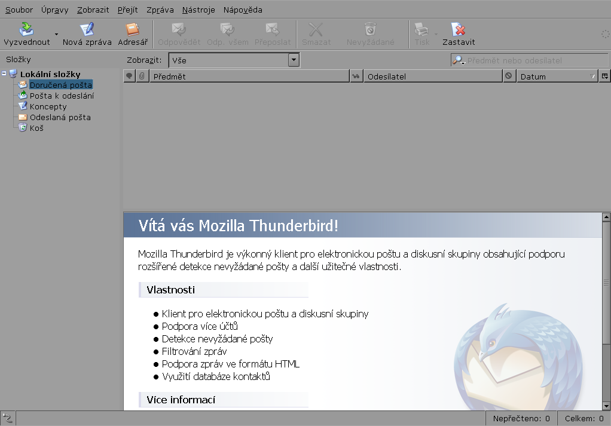
Task: Sort by thread column icon
Action: [129, 76]
